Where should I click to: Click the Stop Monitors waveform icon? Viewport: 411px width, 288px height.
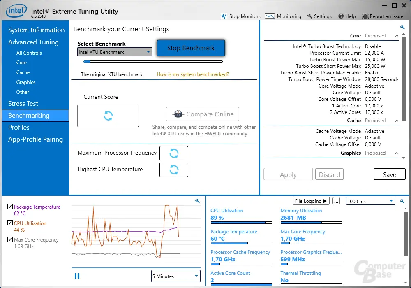coord(224,16)
